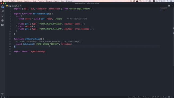
Task: Click the errors and warnings status indicator
Action: coord(4,97)
